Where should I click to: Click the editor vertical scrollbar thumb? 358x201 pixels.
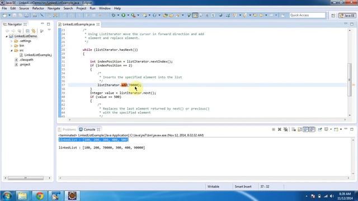click(x=349, y=79)
